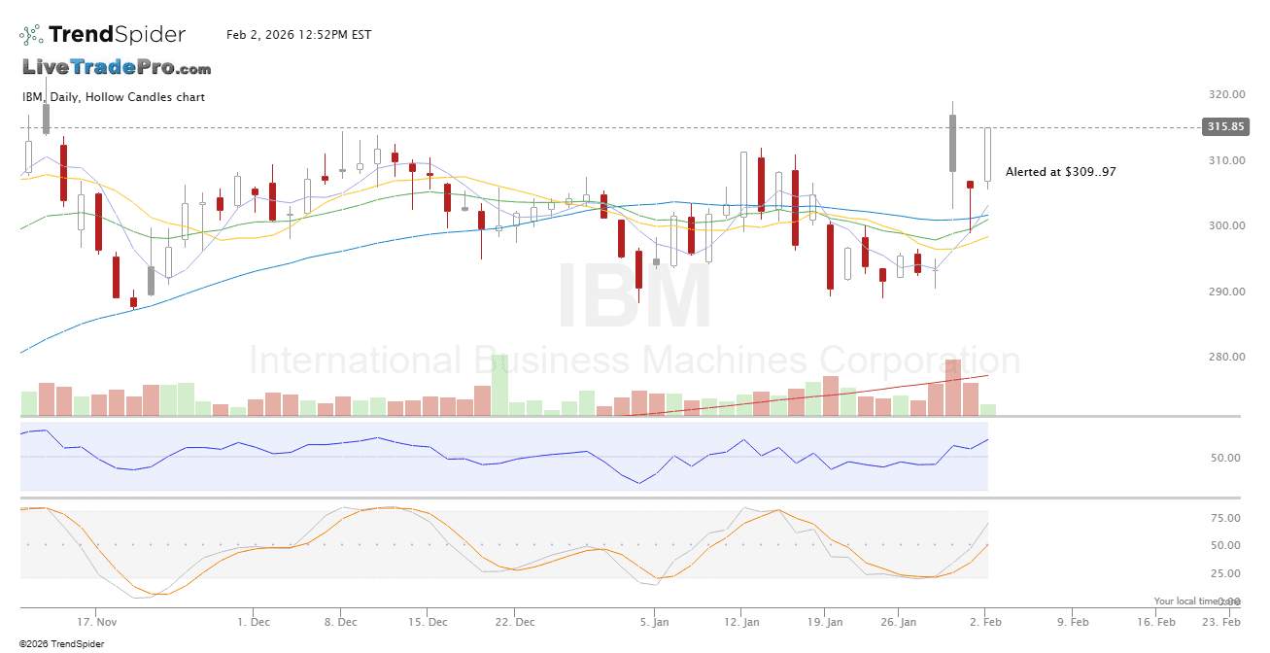The height and width of the screenshot is (653, 1270).
Task: Click the 2. Feb date axis label
Action: coord(987,621)
